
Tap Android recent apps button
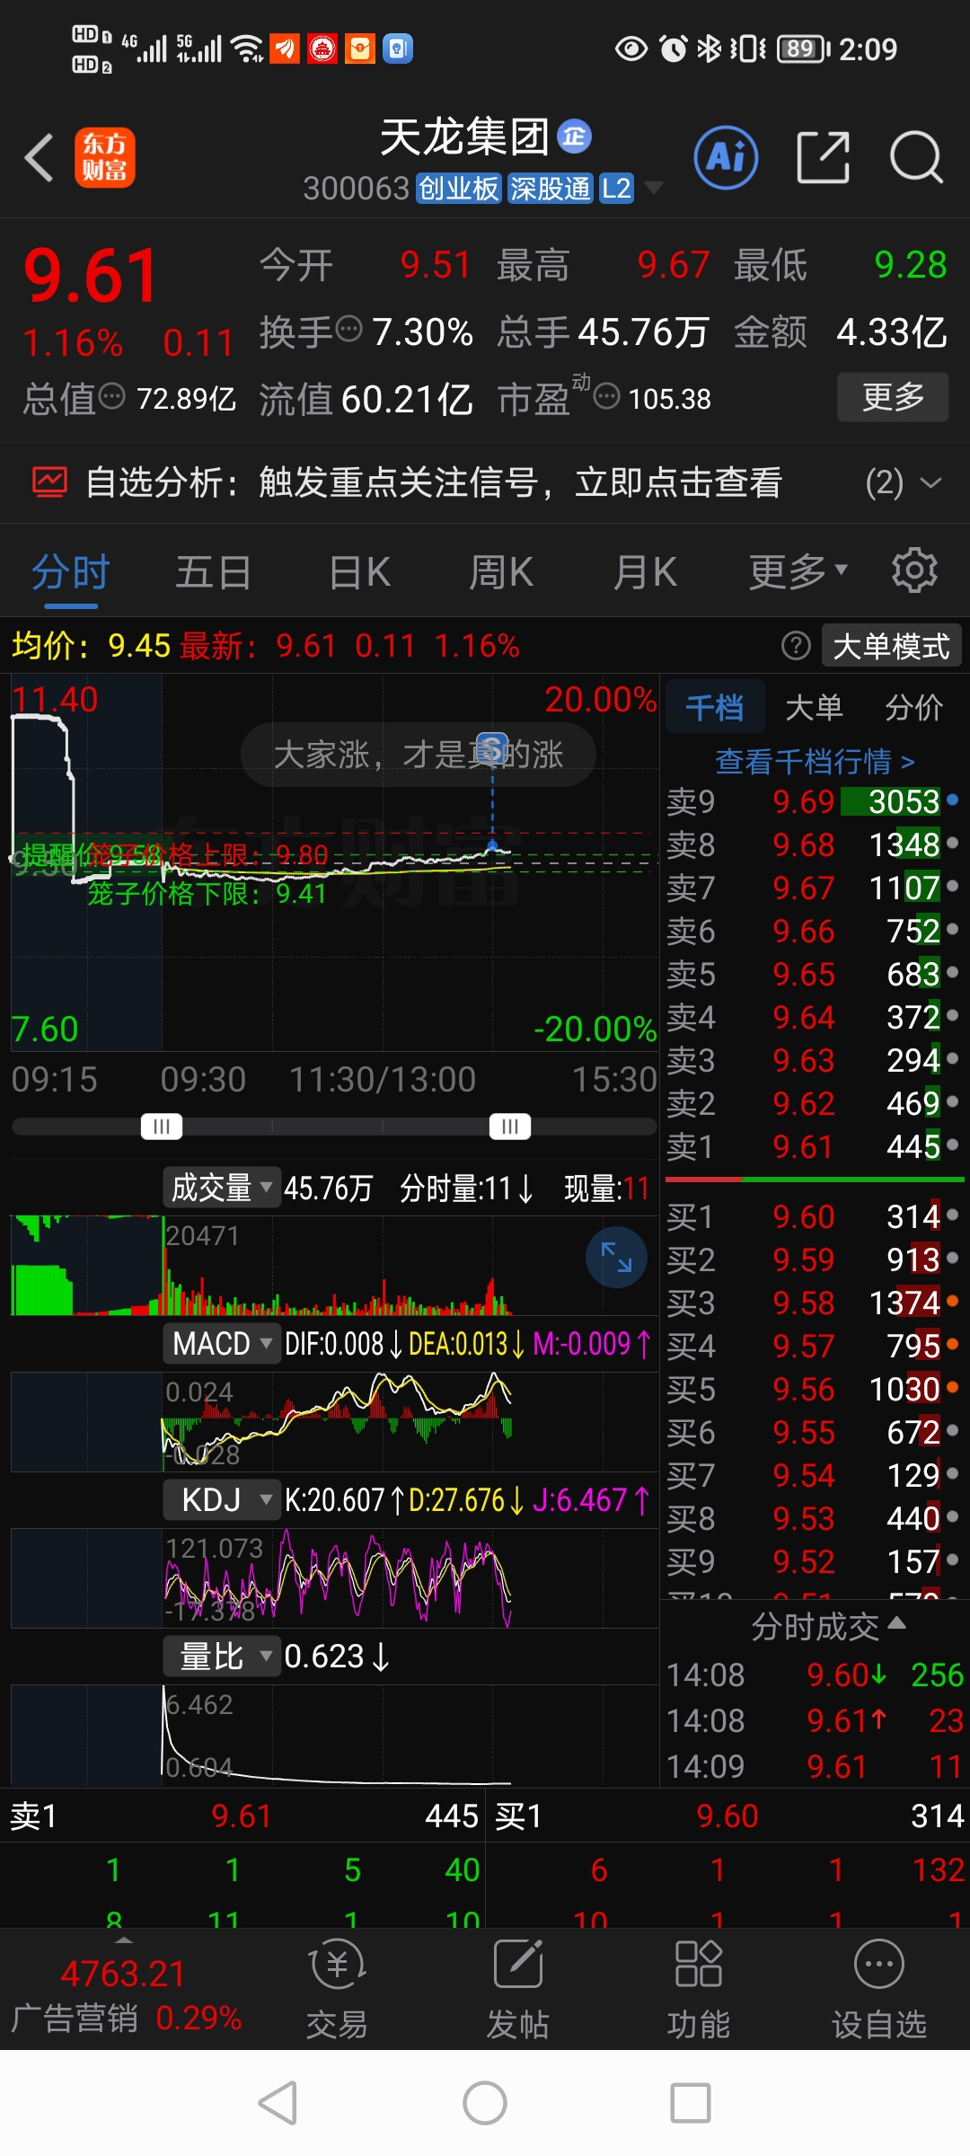coord(691,2103)
